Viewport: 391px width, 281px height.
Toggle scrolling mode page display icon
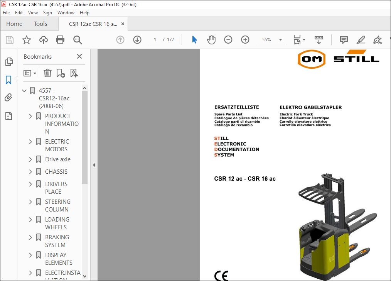tap(319, 40)
